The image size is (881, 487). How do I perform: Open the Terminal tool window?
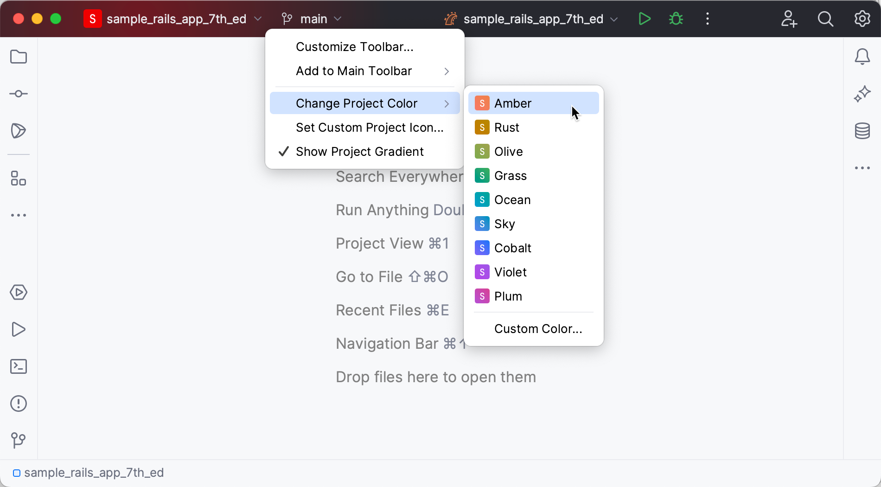18,366
